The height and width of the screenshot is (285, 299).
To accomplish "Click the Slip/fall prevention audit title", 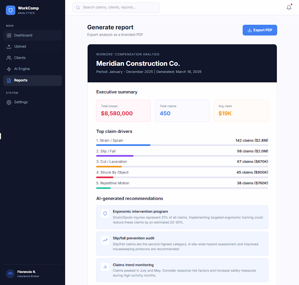I will (133, 238).
